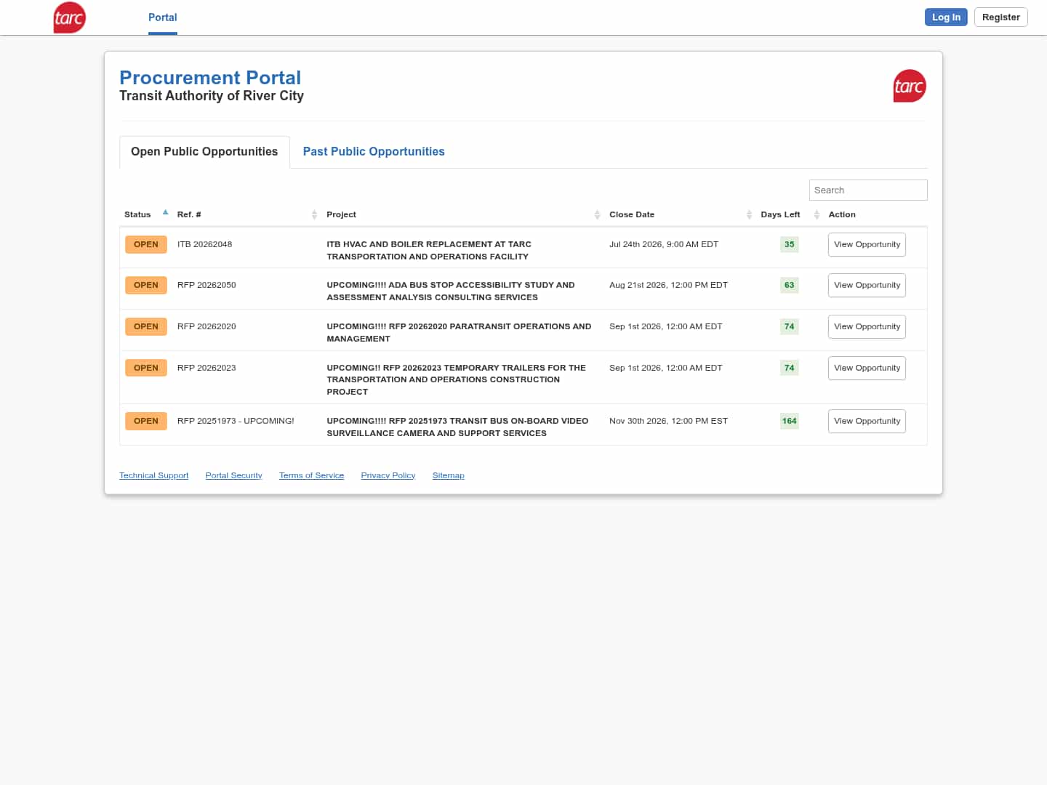
Task: Click the Log In button
Action: click(x=946, y=17)
